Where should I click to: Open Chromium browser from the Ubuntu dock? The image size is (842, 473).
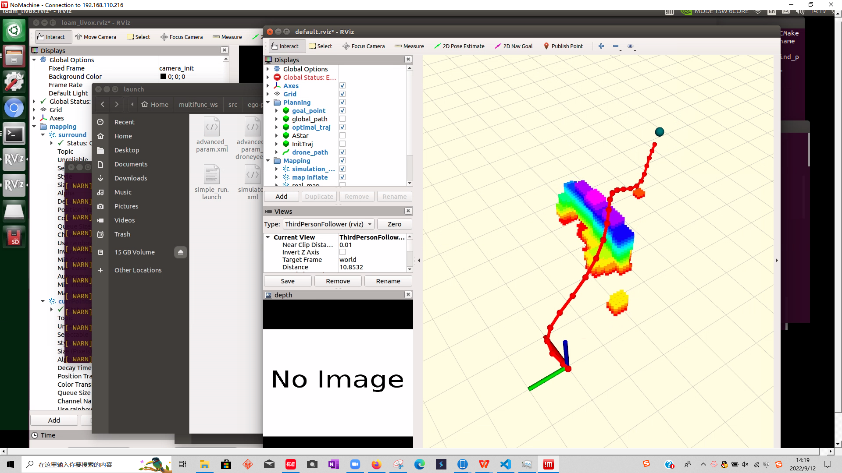14,108
